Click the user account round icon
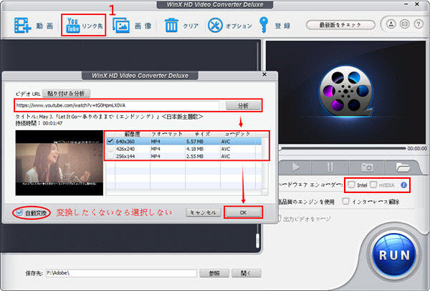The image size is (430, 291). point(391,24)
